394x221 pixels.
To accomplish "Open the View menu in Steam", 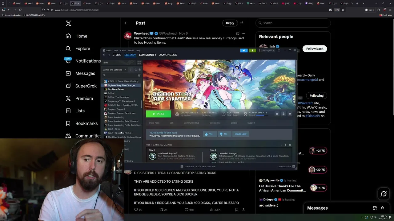I will (x=115, y=50).
